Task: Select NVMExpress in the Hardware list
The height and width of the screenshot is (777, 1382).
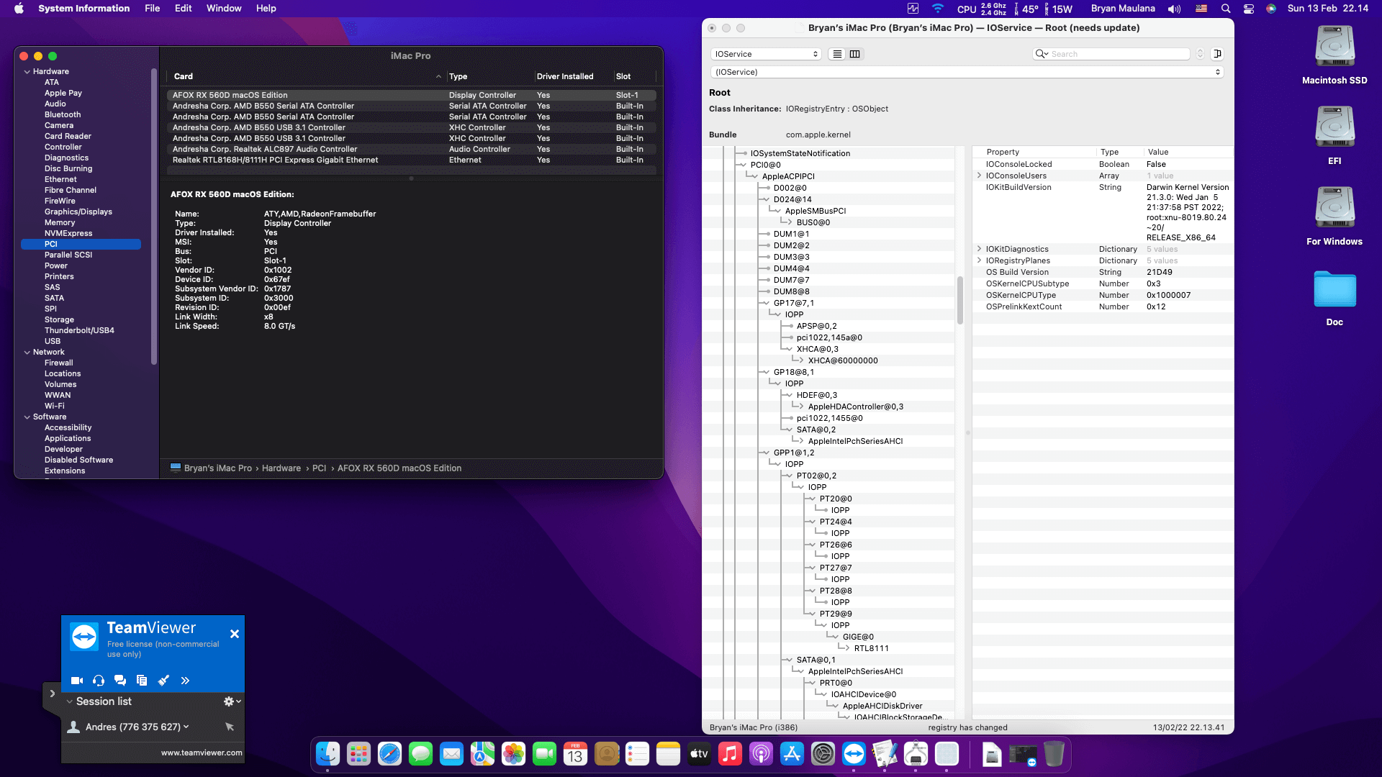Action: tap(68, 233)
